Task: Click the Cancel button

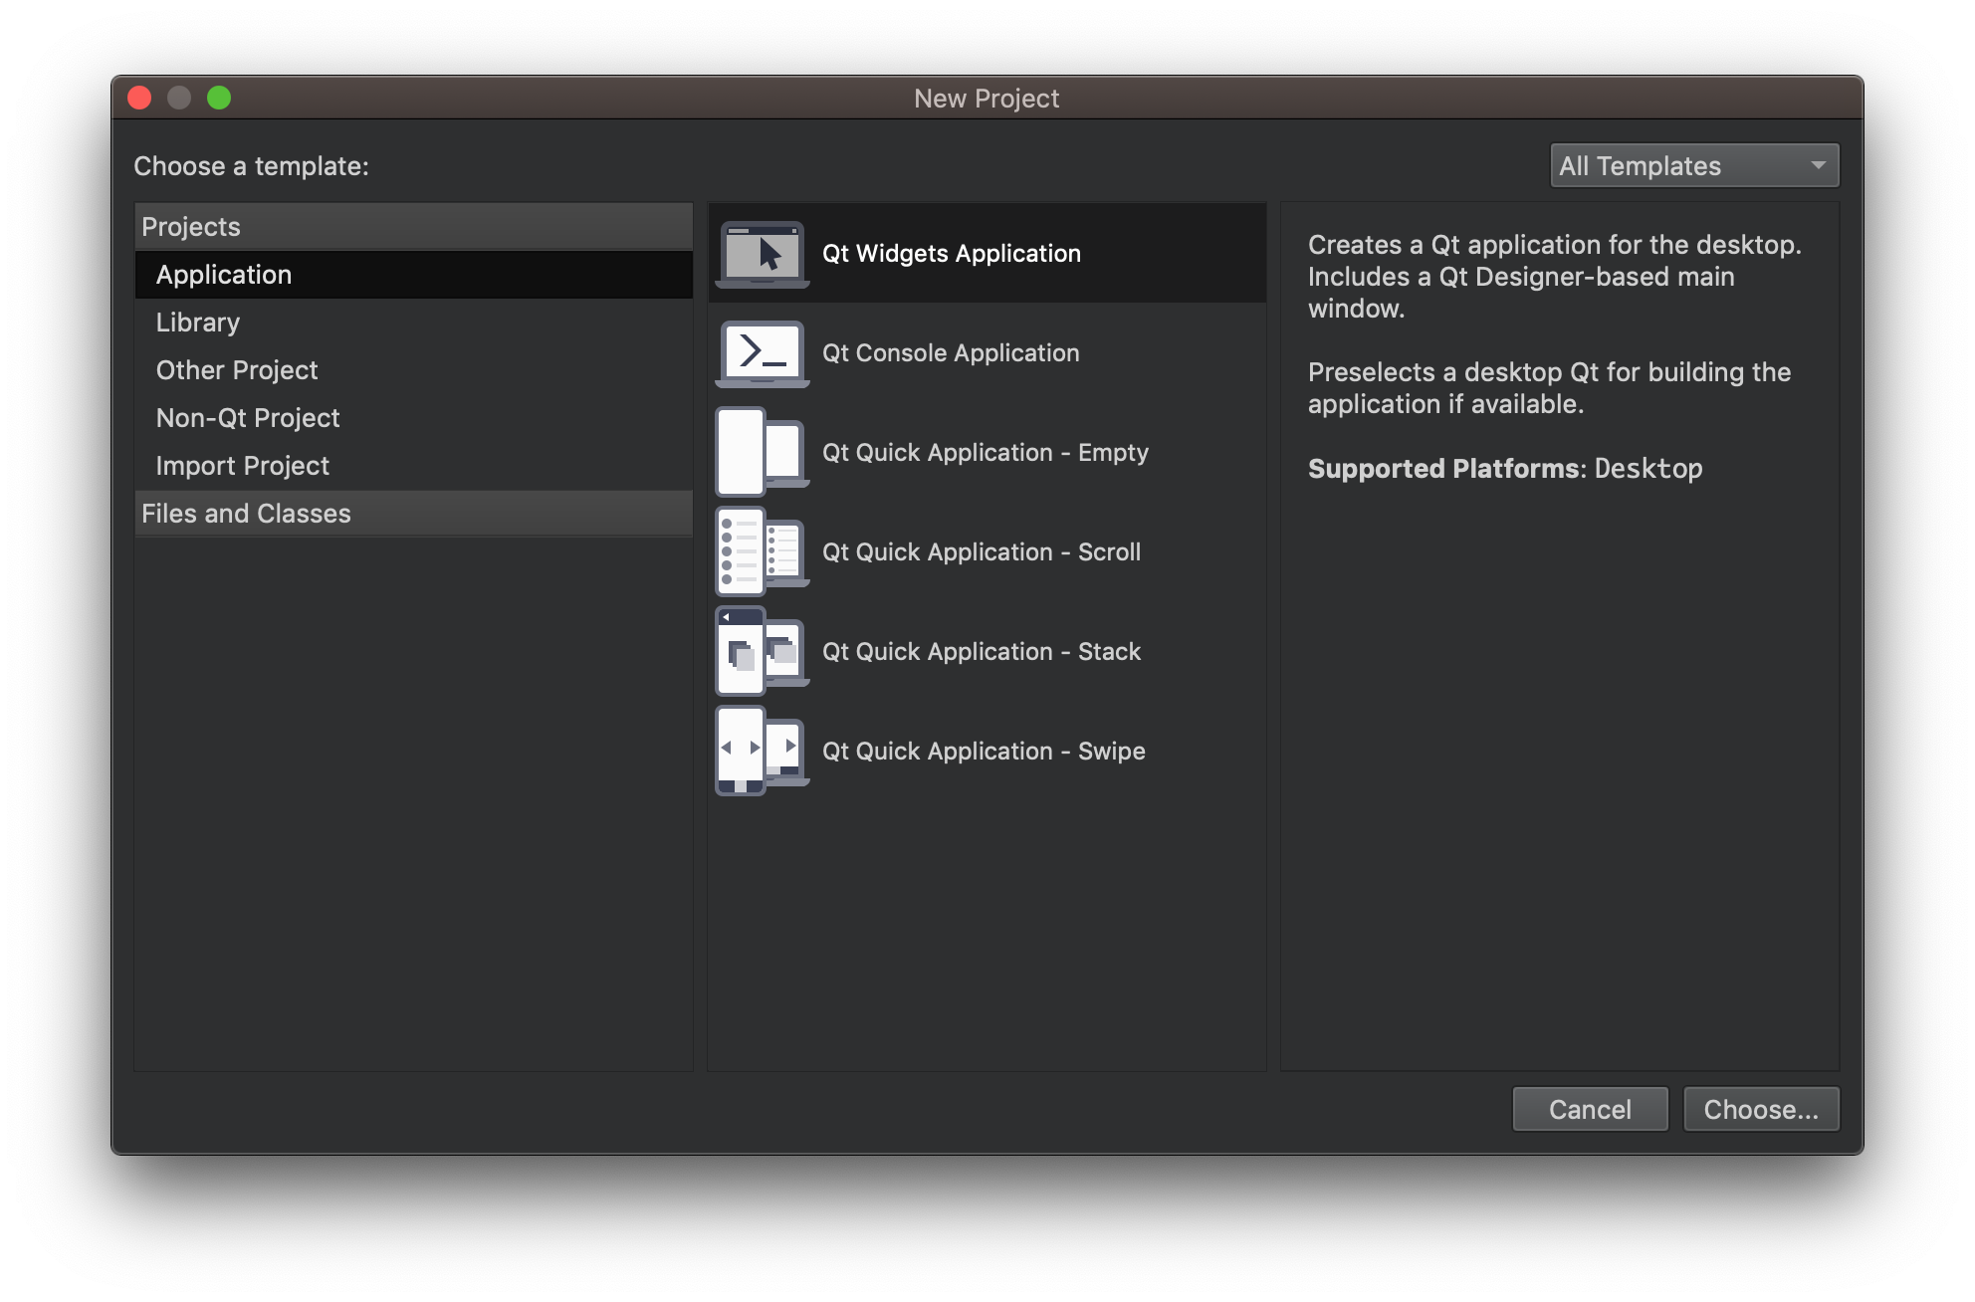Action: point(1590,1109)
